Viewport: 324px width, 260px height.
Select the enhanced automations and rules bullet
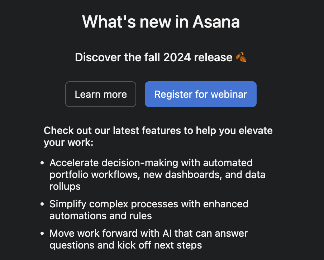(x=149, y=210)
